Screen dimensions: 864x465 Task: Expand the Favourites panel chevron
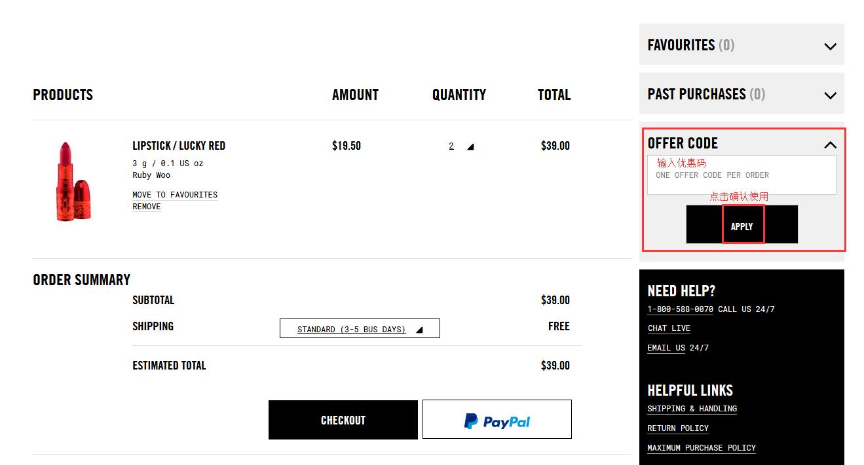coord(830,46)
